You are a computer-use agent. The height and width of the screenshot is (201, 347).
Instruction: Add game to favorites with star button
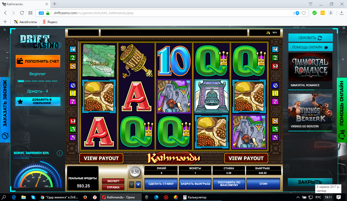click(x=38, y=101)
